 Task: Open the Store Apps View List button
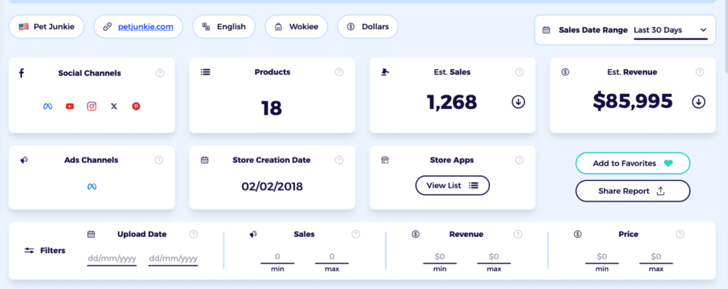pos(452,185)
